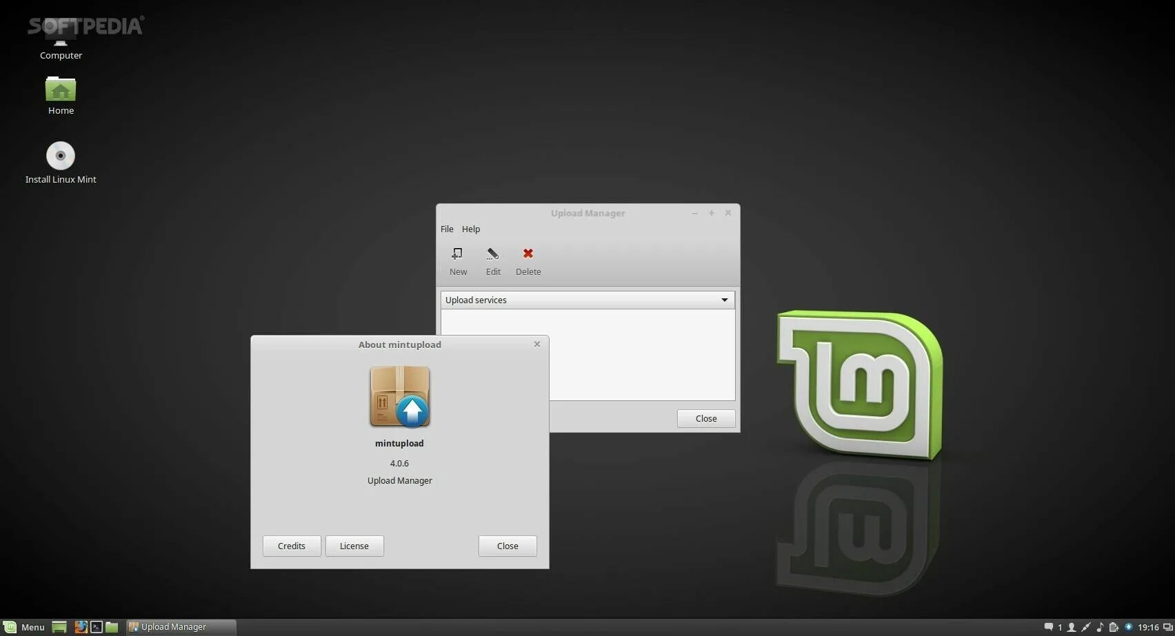1175x636 pixels.
Task: Click the mintupload package icon in About dialog
Action: point(400,397)
